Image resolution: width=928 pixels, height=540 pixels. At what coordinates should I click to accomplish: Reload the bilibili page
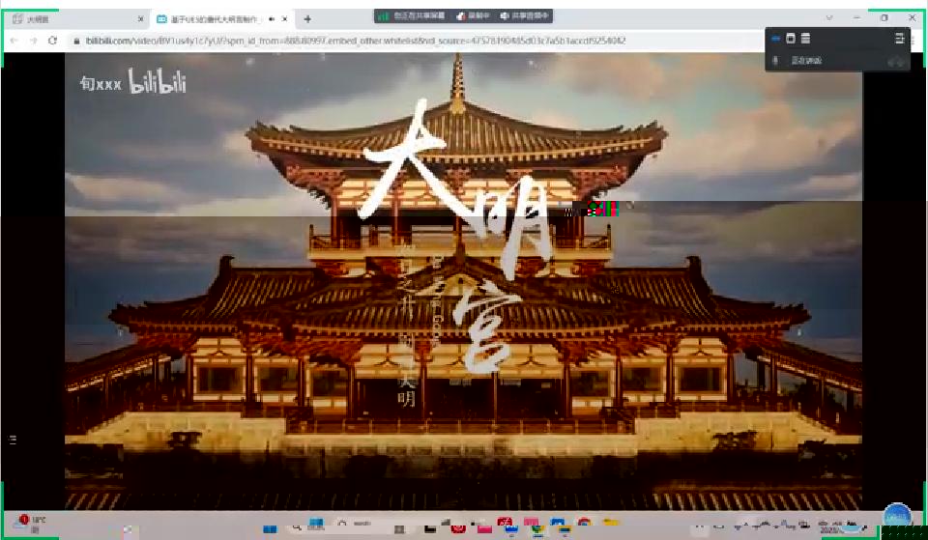click(x=52, y=41)
